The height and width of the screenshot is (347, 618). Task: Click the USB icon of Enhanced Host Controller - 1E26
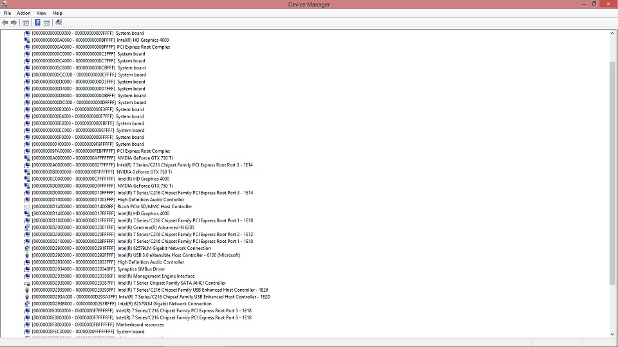click(27, 290)
